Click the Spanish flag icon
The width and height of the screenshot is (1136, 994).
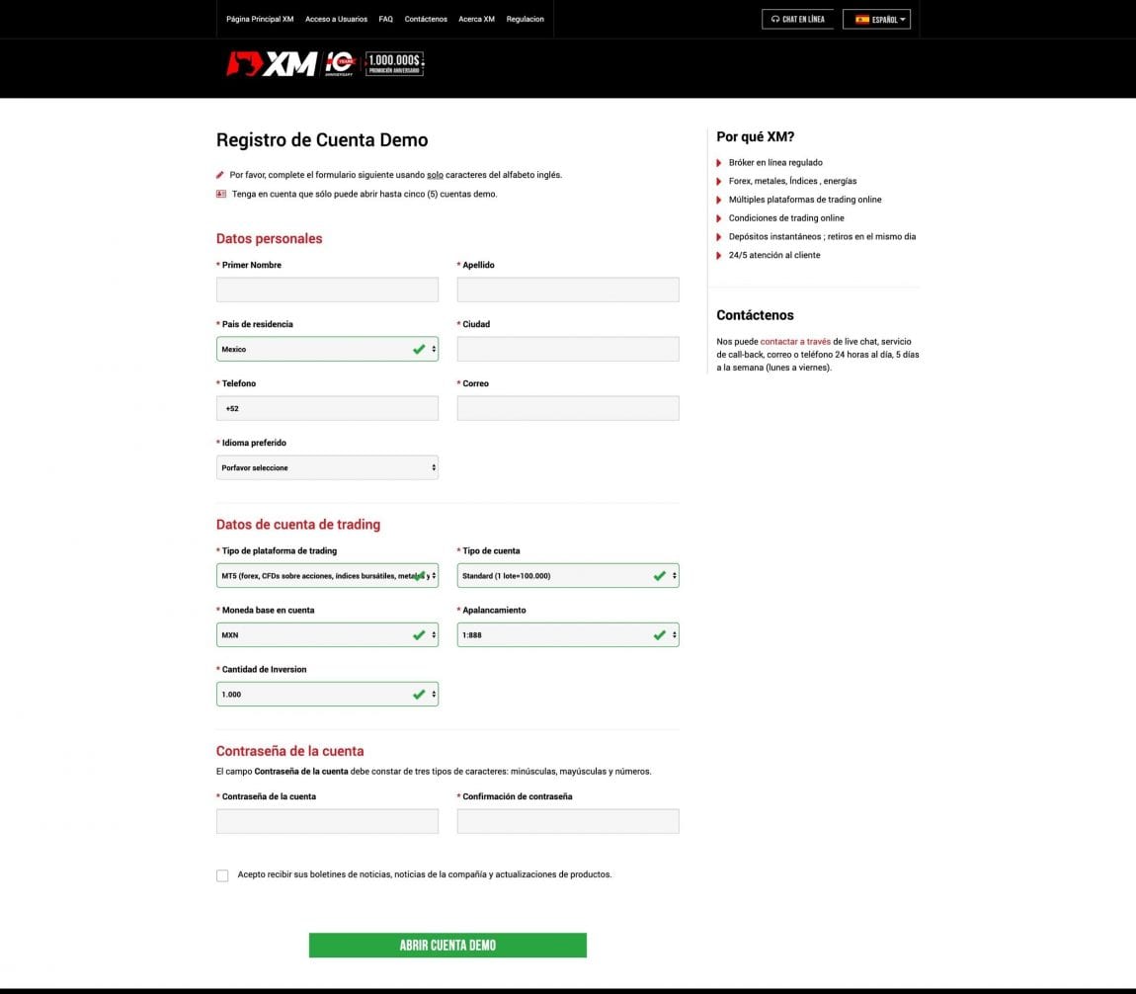[861, 19]
